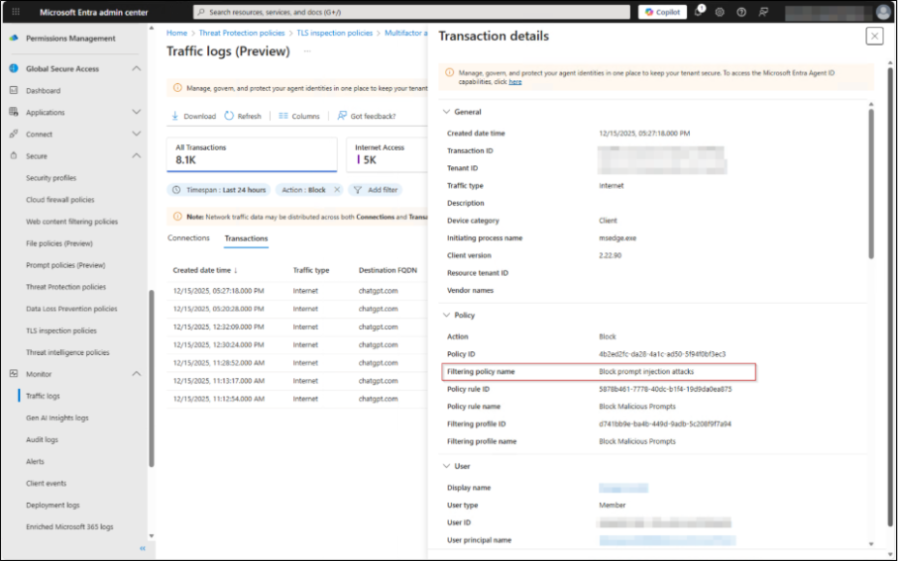
Task: Open the Columns chooser
Action: (x=299, y=116)
